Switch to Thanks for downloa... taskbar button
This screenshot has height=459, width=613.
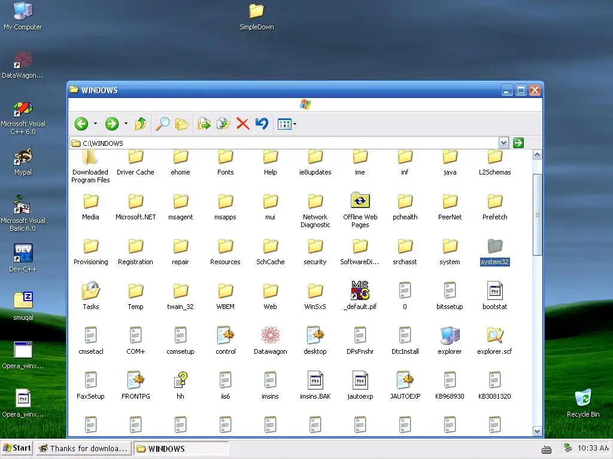click(84, 448)
